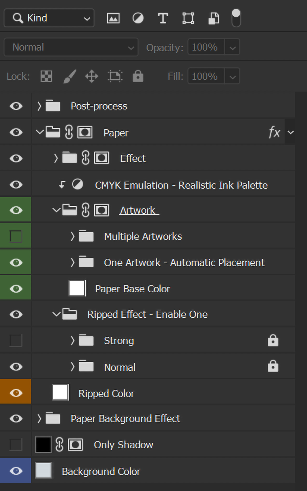Click lock image pixels brush icon
This screenshot has height=491, width=307.
pos(69,76)
